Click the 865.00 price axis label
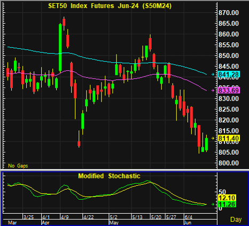The image size is (249, 226). [x=229, y=24]
